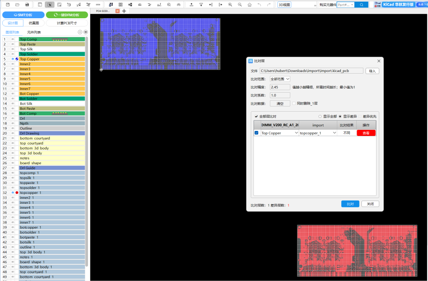Select the 显示差异 radio button
428x281 pixels.
(x=340, y=116)
